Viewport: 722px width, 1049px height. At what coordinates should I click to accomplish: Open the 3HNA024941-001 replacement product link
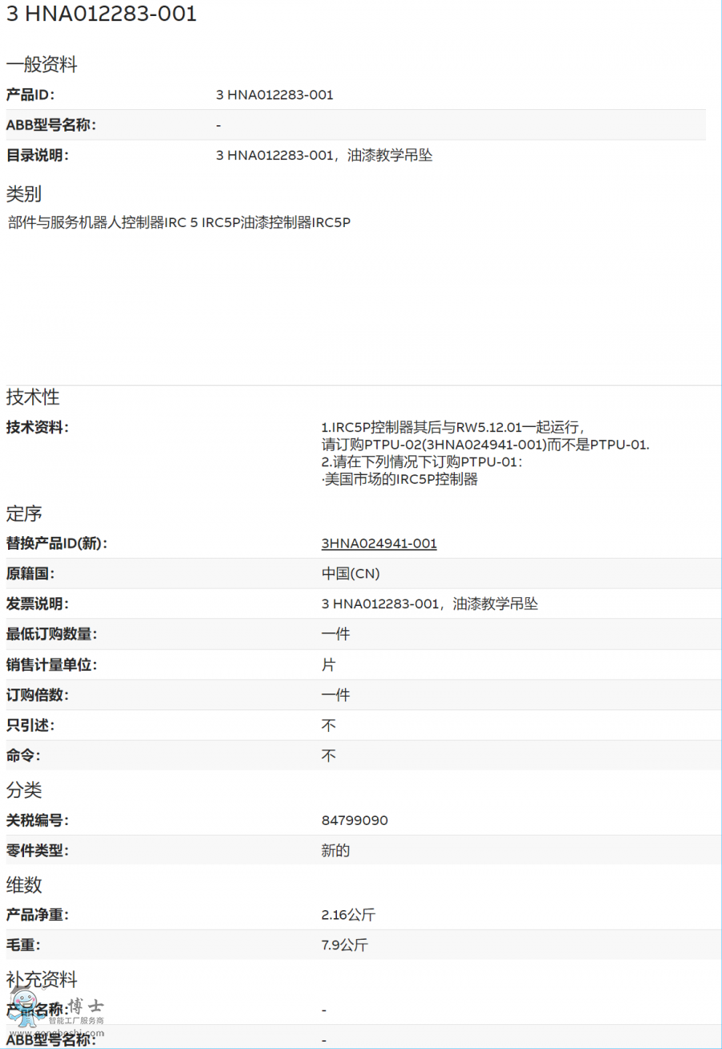379,543
